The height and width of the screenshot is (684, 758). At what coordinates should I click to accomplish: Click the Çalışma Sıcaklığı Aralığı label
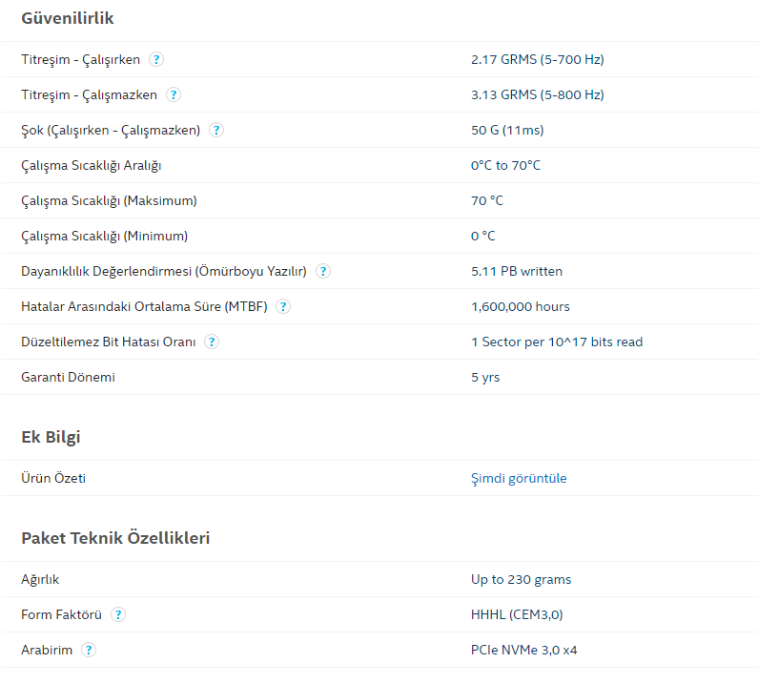click(92, 166)
